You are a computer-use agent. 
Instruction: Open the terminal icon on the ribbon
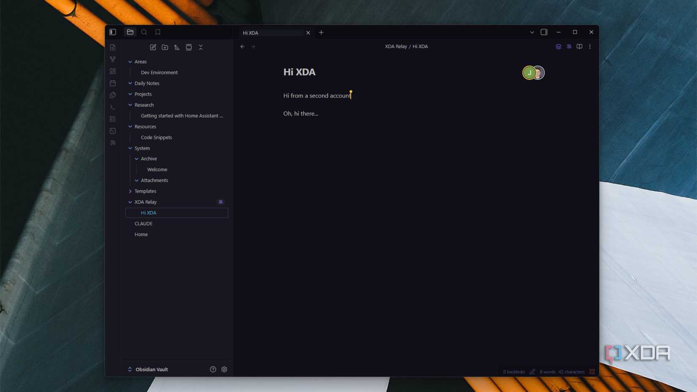[112, 107]
